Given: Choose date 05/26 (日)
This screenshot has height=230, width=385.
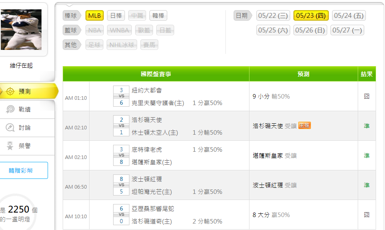Looking at the screenshot, I should point(310,30).
